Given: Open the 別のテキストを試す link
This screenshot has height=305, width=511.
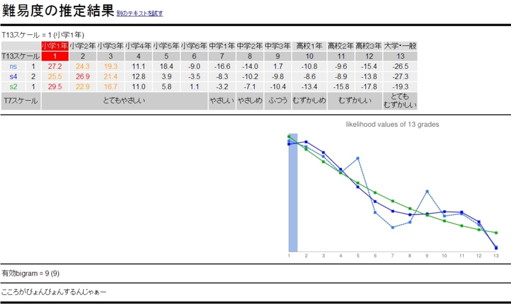Looking at the screenshot, I should click(139, 13).
